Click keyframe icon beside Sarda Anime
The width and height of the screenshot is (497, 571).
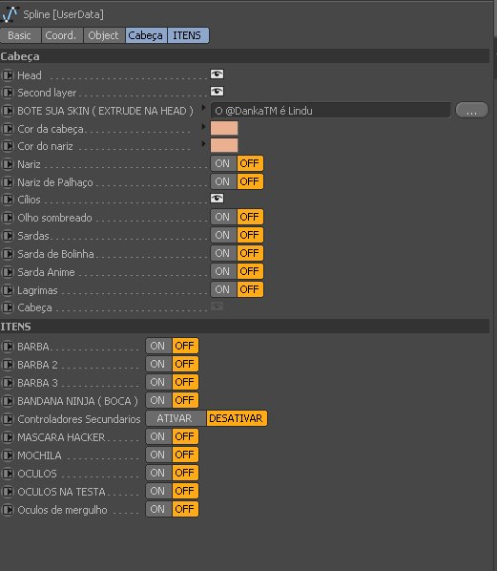(x=8, y=272)
